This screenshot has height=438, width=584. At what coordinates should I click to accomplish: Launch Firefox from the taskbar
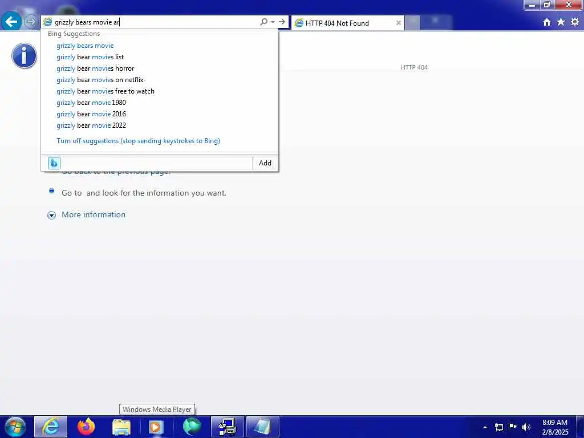click(x=86, y=427)
